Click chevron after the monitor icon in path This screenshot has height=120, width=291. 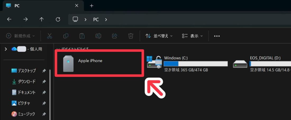(x=85, y=20)
